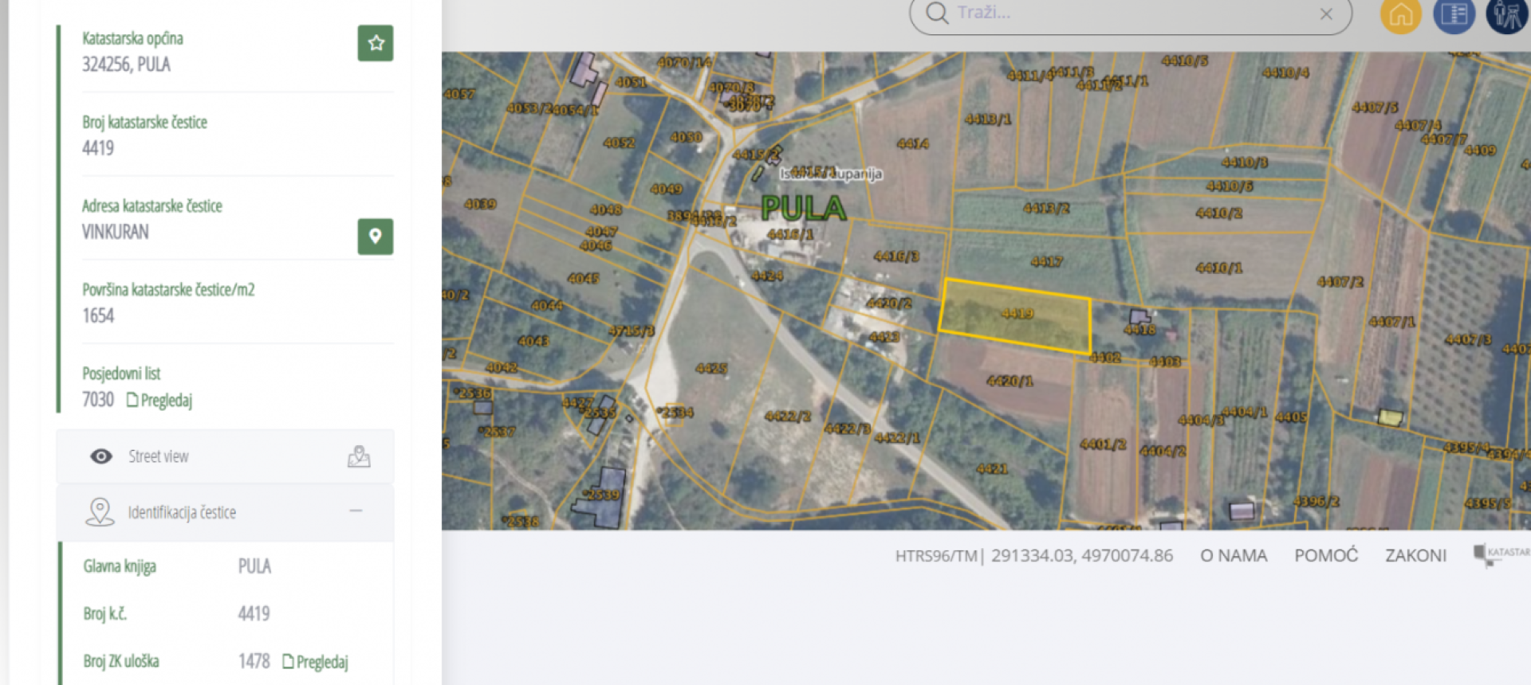This screenshot has width=1531, height=685.
Task: Toggle the Street view eye icon
Action: pyautogui.click(x=101, y=456)
